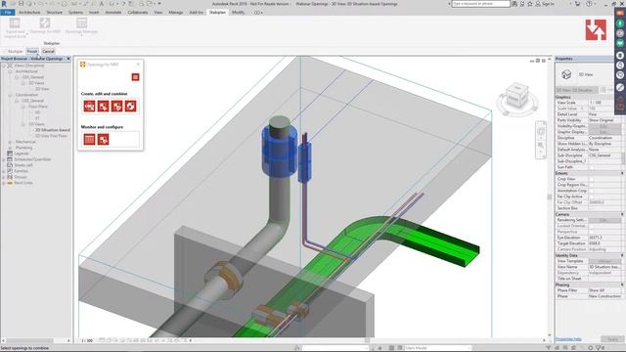Toggle the Multiple checkbox in options bar

tap(4, 52)
